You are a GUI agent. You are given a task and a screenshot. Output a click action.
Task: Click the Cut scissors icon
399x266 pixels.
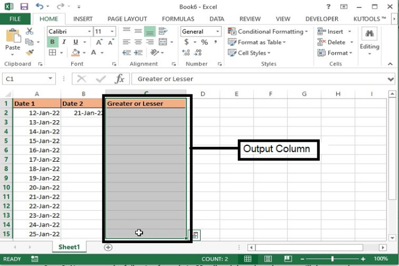30,31
